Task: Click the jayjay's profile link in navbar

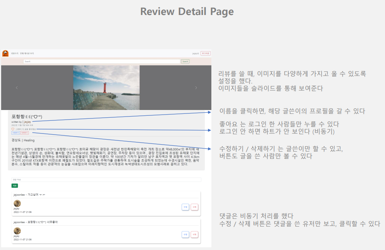Action: (x=196, y=53)
